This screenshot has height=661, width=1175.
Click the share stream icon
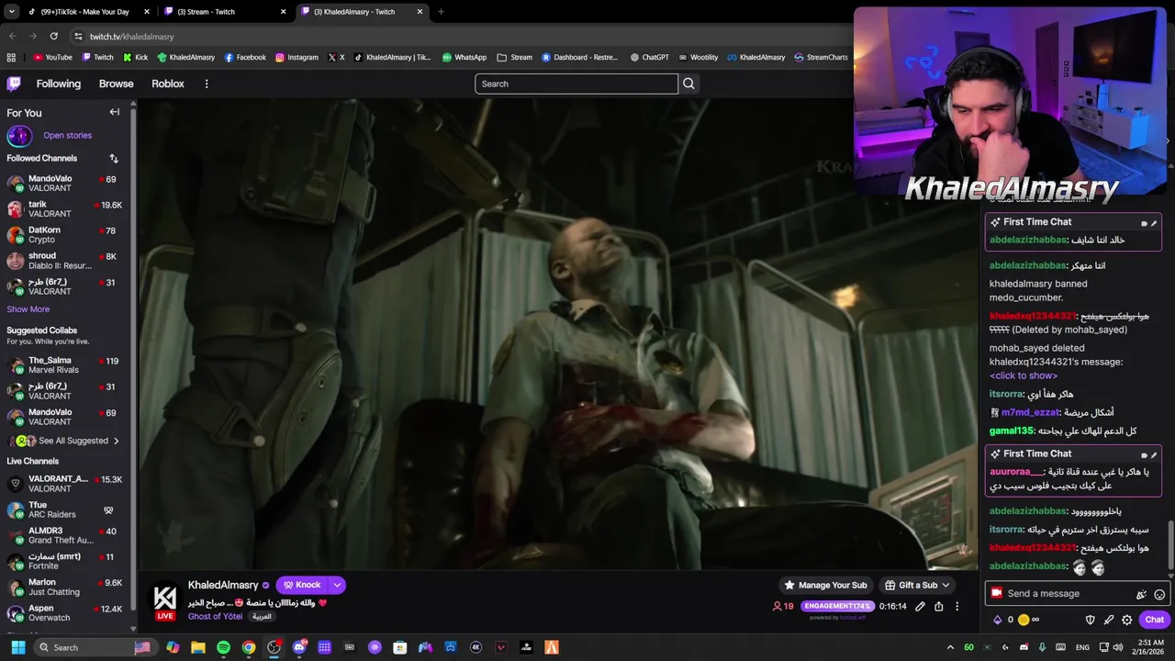(939, 606)
